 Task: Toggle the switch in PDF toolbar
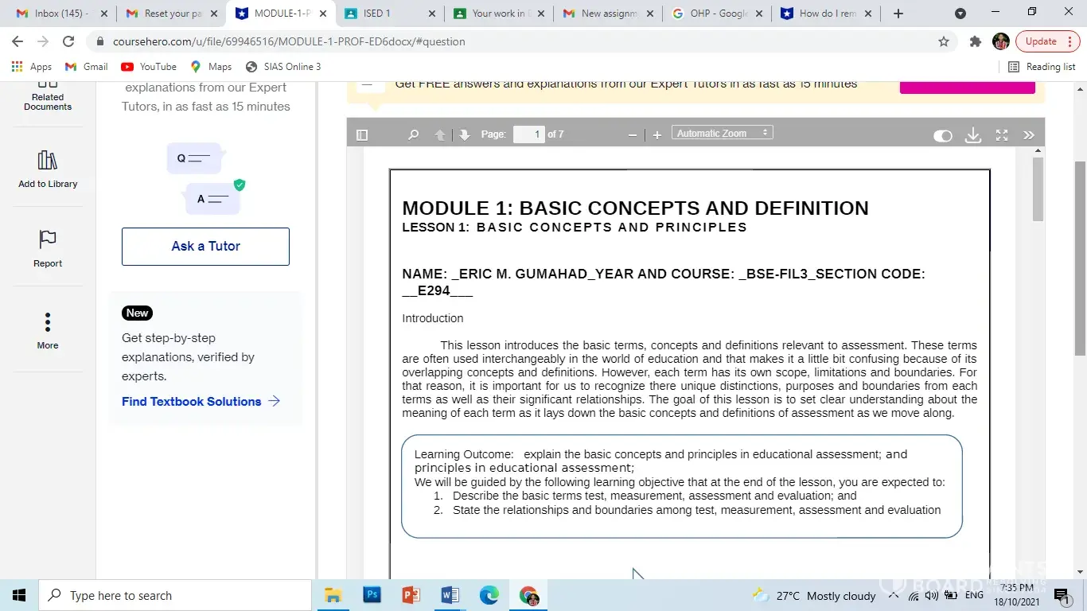(942, 136)
